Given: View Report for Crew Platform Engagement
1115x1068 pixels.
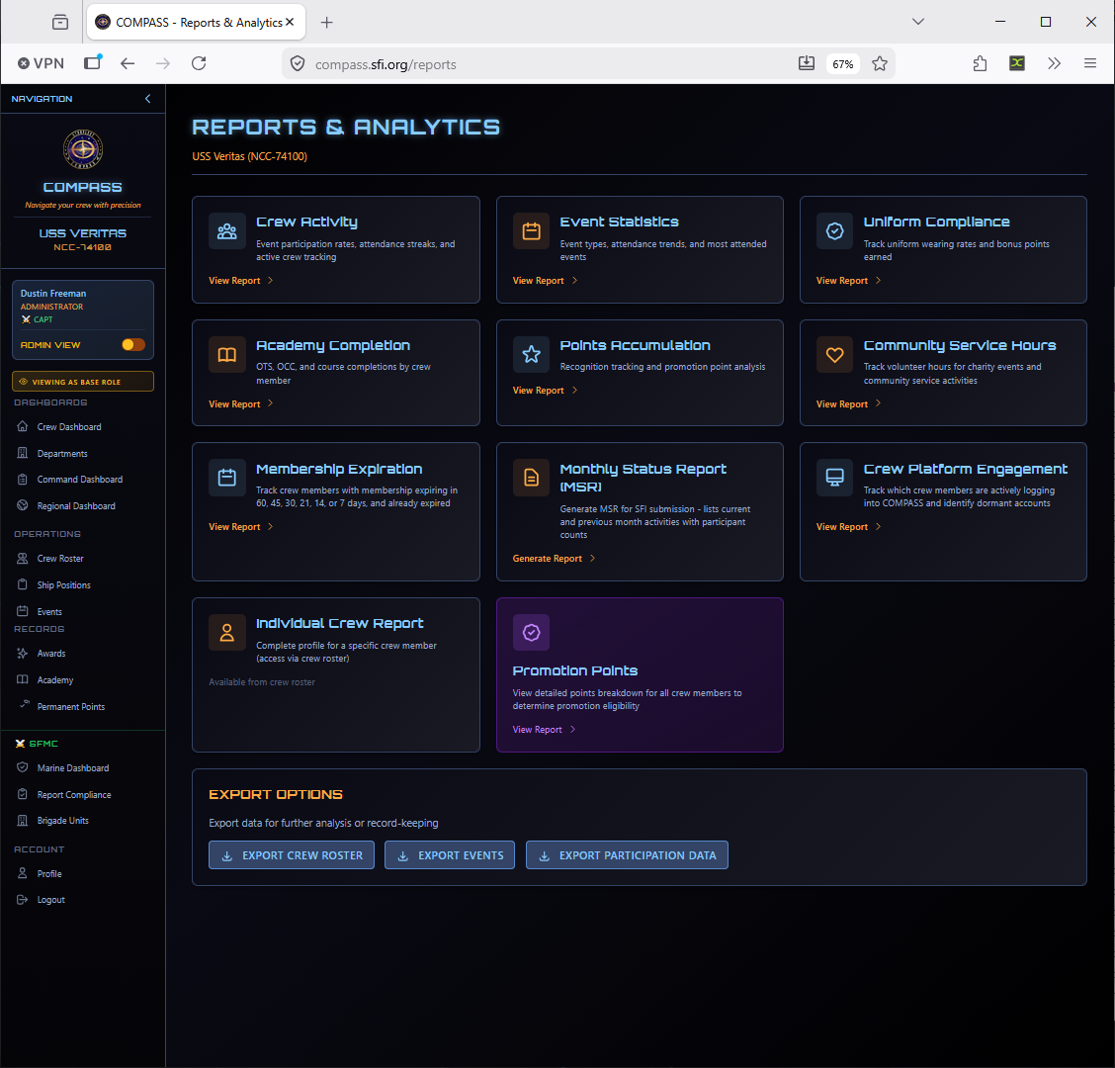Looking at the screenshot, I should 849,527.
